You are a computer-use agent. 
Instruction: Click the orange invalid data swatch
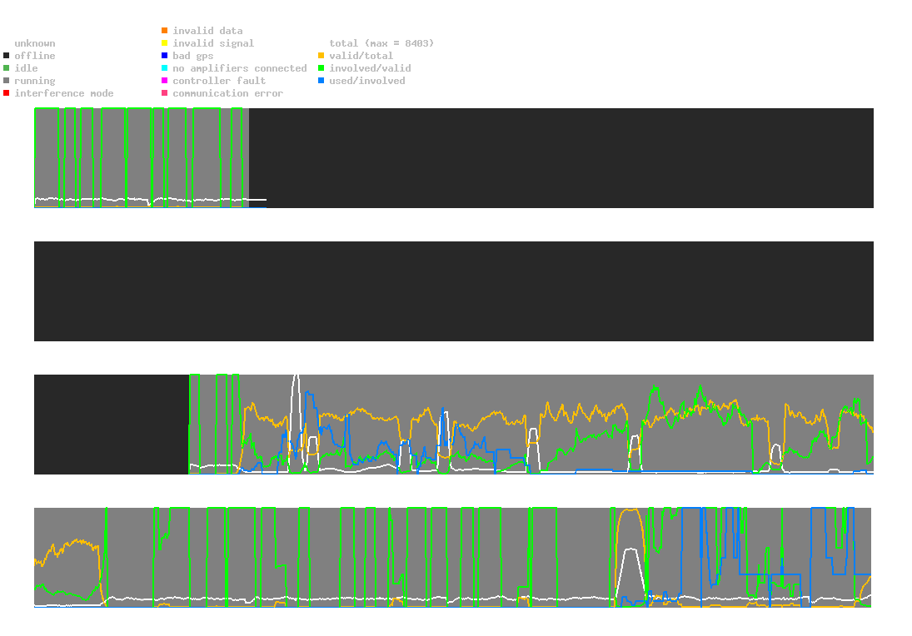165,30
